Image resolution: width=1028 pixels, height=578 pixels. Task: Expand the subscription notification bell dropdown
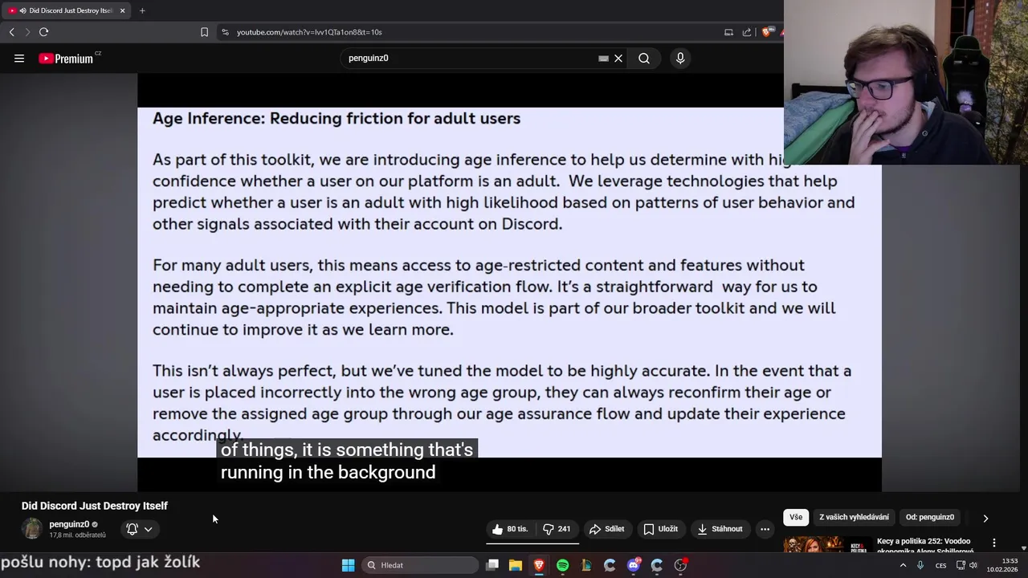point(139,529)
